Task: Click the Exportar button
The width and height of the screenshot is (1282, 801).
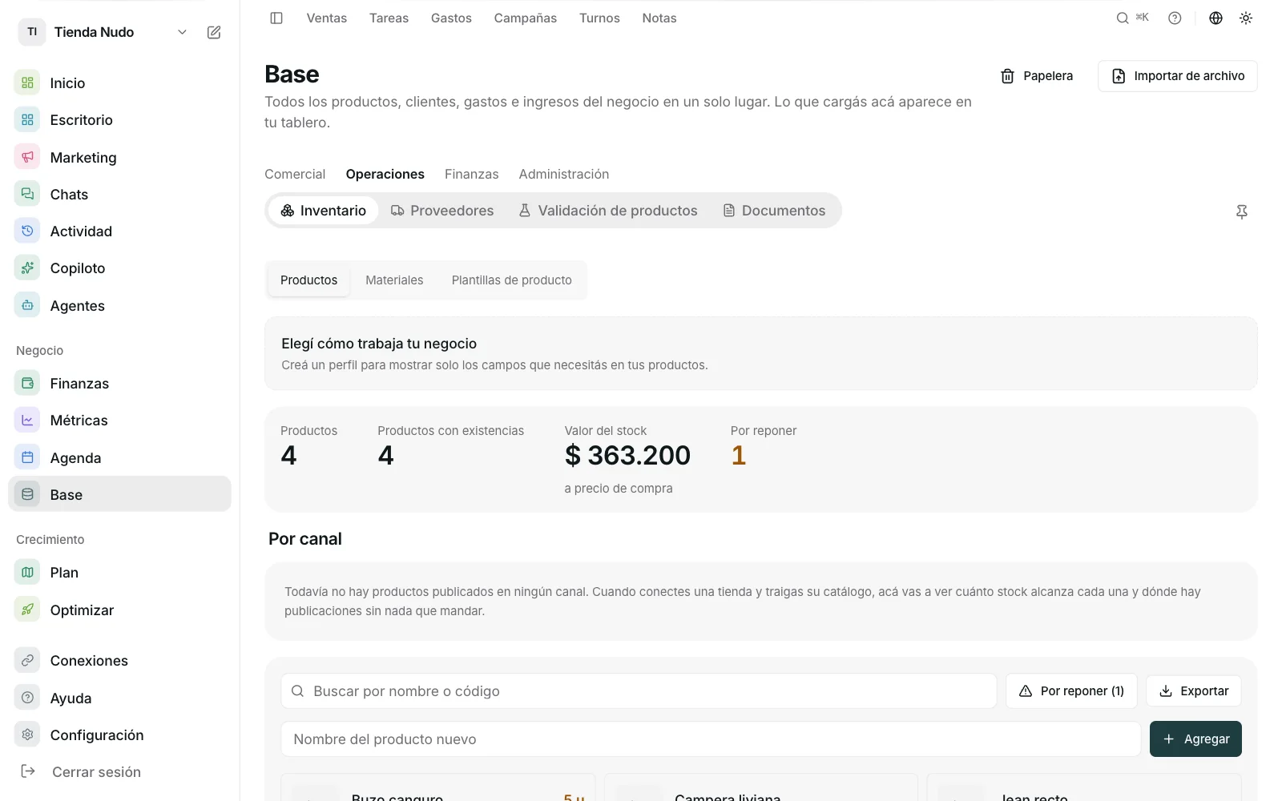Action: [1194, 690]
